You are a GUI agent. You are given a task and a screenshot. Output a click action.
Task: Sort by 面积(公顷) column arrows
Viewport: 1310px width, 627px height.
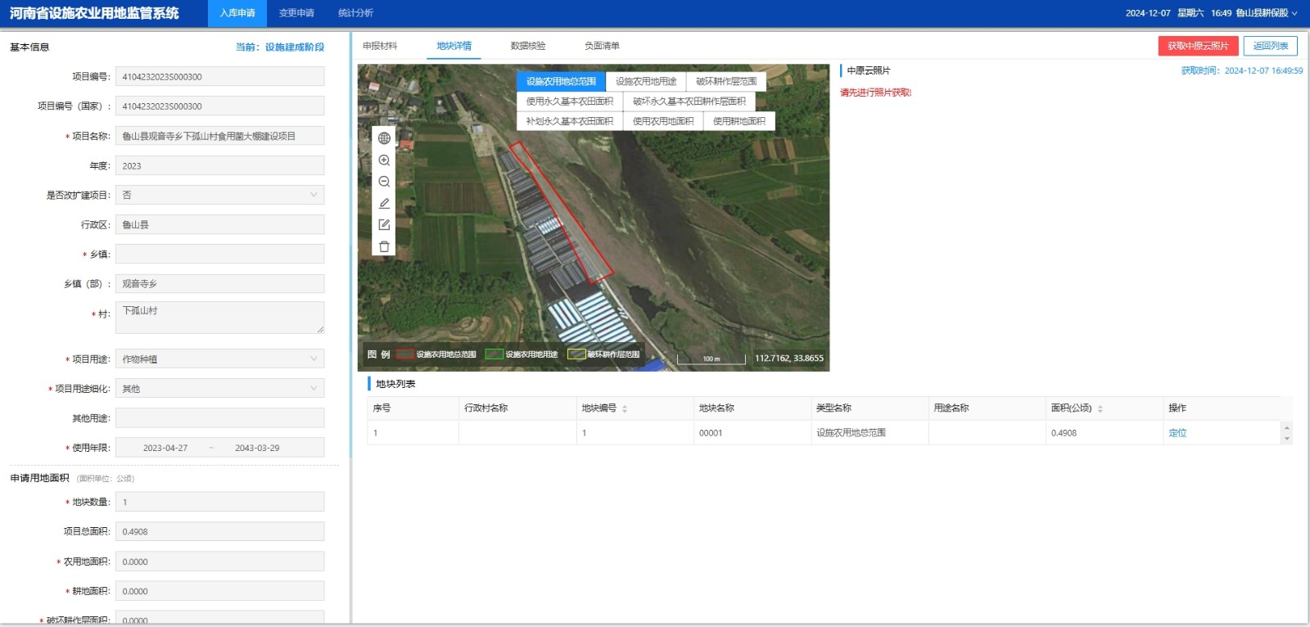coord(1100,408)
